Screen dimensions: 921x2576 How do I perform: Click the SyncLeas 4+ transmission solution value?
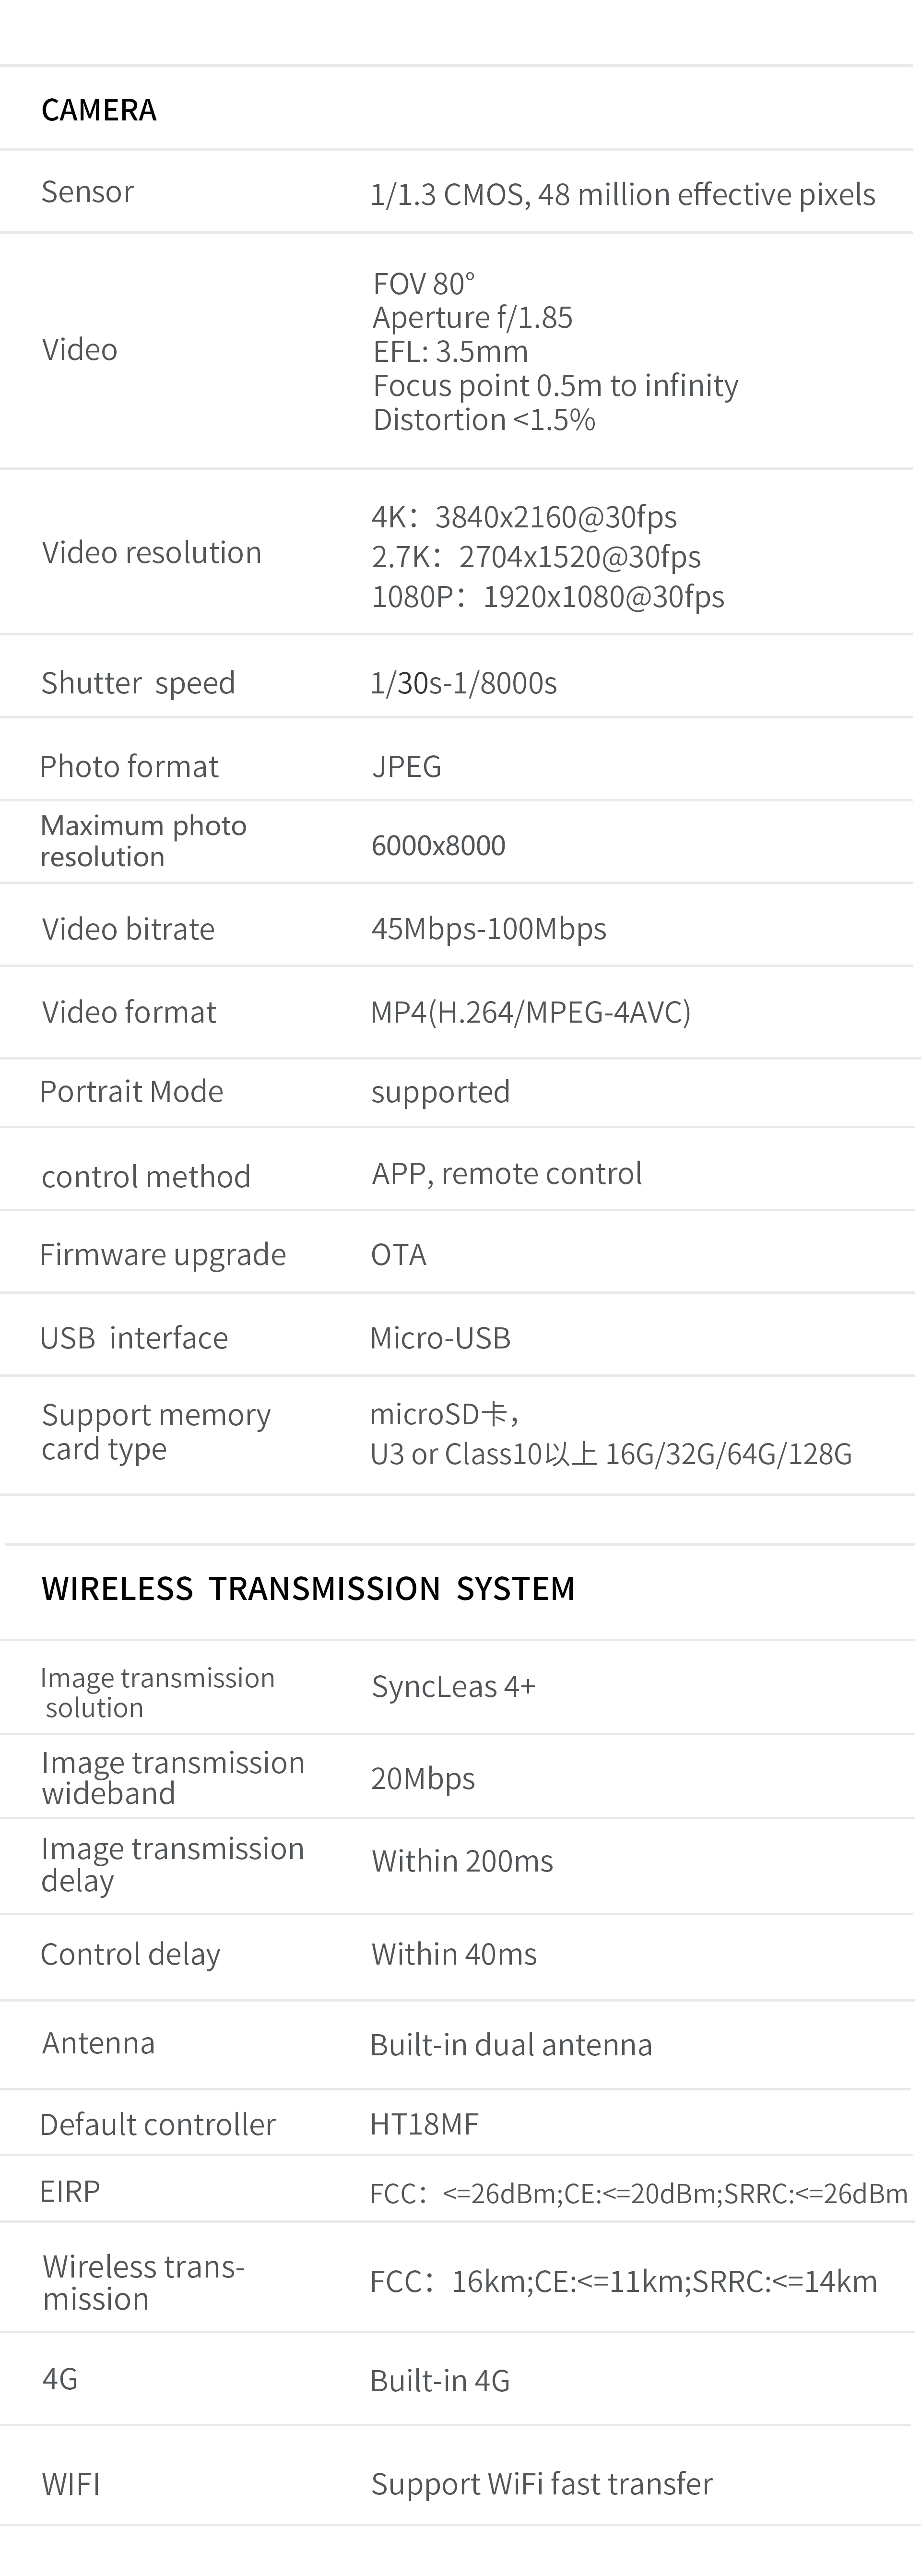[x=453, y=1687]
